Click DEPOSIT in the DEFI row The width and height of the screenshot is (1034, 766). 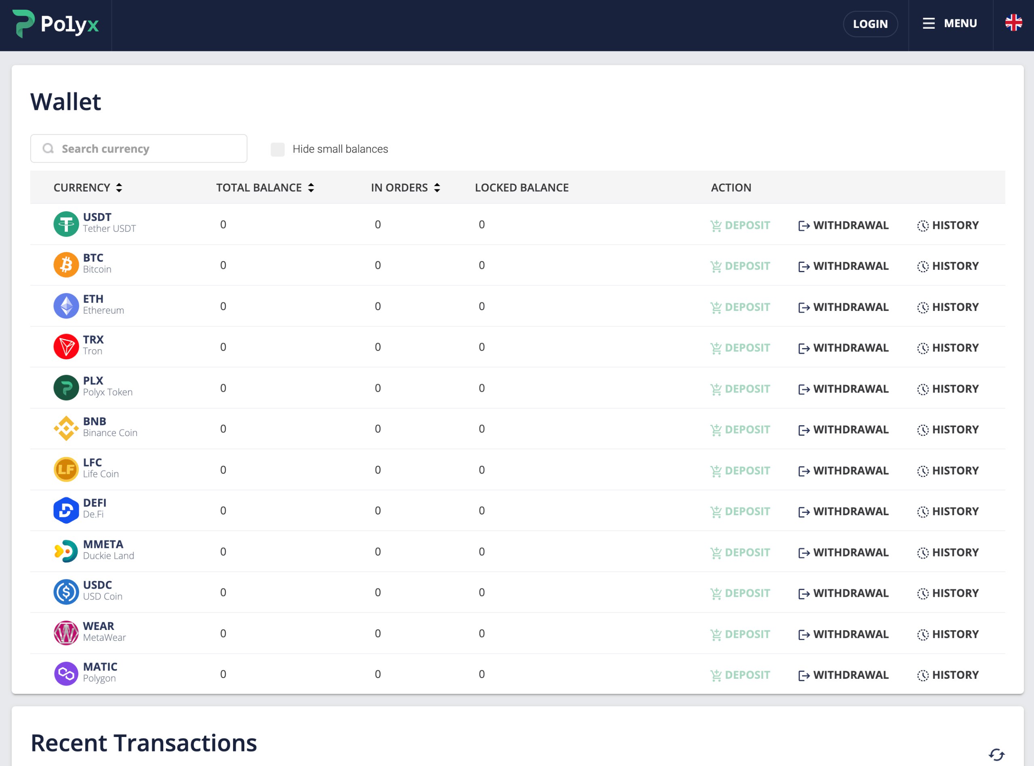point(740,512)
